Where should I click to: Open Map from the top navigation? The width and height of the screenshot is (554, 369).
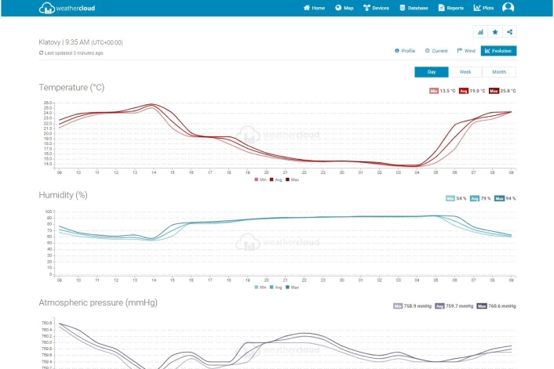click(x=344, y=8)
